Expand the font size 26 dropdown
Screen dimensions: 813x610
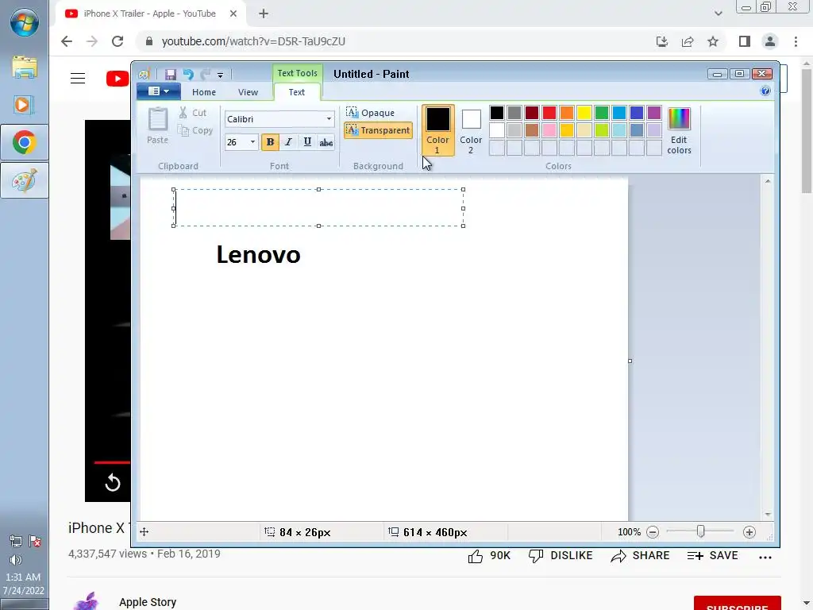click(252, 141)
